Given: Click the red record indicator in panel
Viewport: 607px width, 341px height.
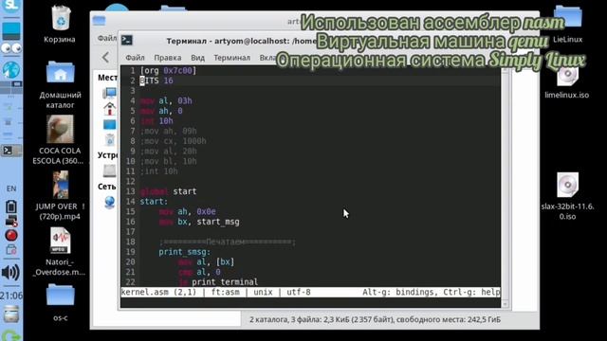Looking at the screenshot, I should click(x=11, y=236).
